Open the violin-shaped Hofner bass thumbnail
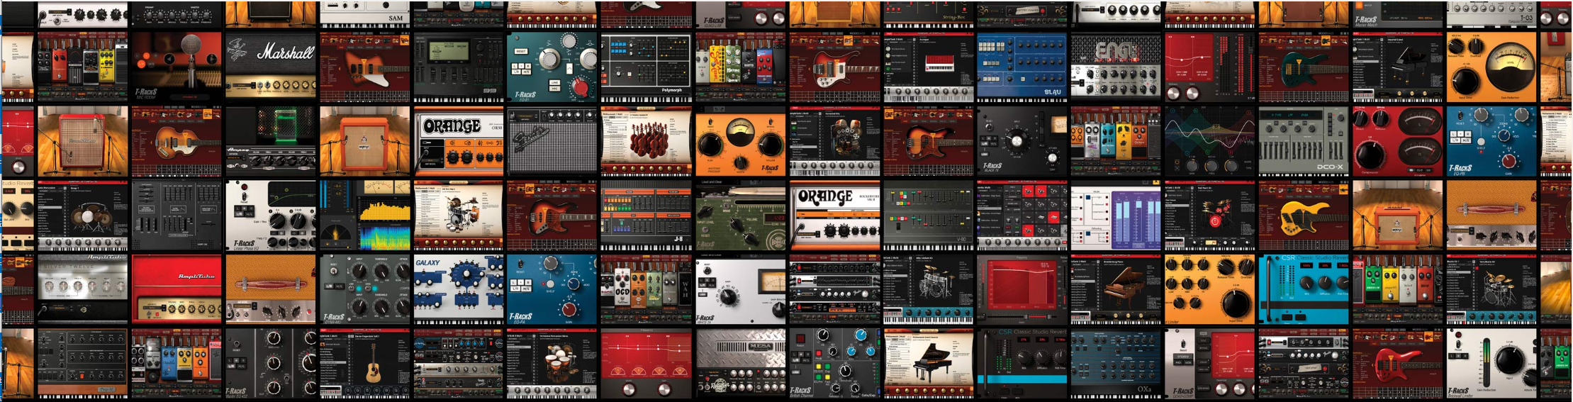Image resolution: width=1573 pixels, height=402 pixels. tap(177, 141)
